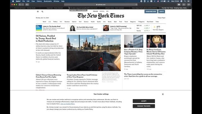Open the Moscow Kremlin lead photo

[x=94, y=53]
